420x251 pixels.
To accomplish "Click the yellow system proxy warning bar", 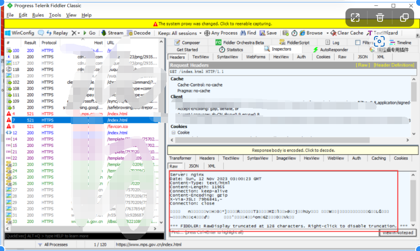I will (x=212, y=23).
